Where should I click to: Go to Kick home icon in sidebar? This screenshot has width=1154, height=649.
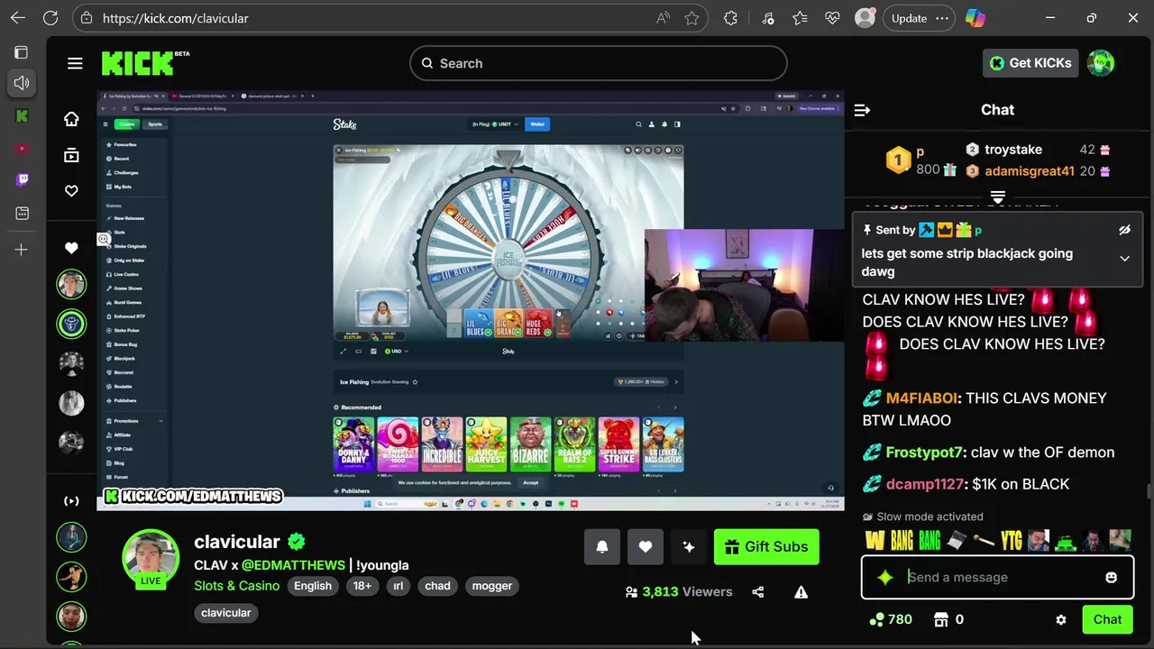coord(71,119)
